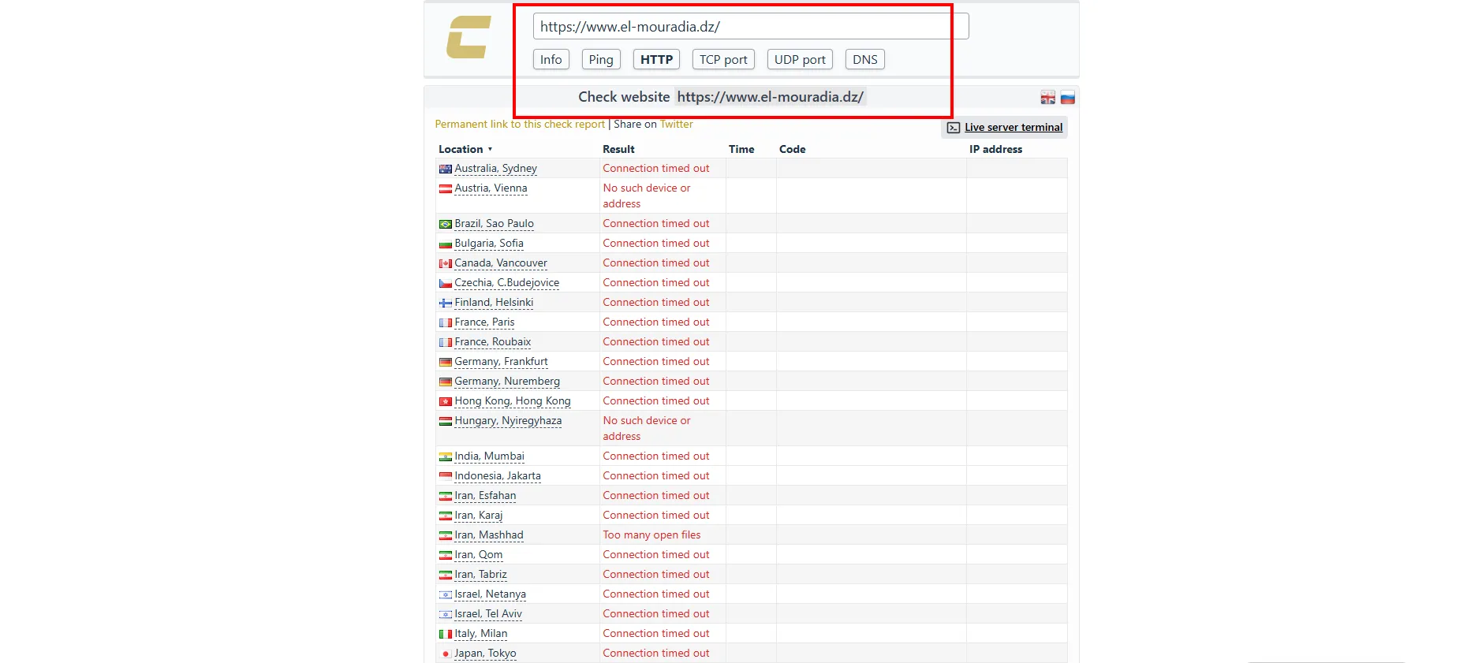Click the Japan flag icon
Viewport: 1482px width, 663px height.
[446, 654]
